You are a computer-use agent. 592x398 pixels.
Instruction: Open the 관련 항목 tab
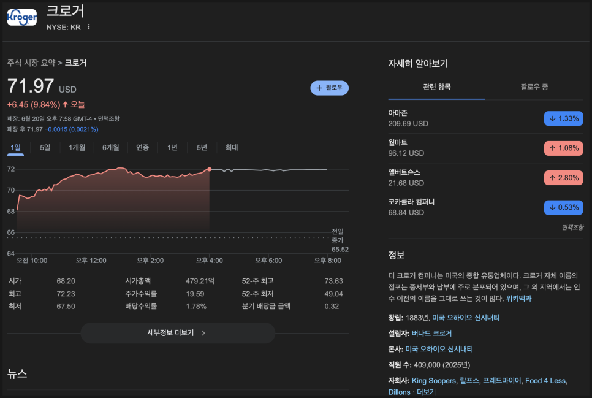[436, 87]
